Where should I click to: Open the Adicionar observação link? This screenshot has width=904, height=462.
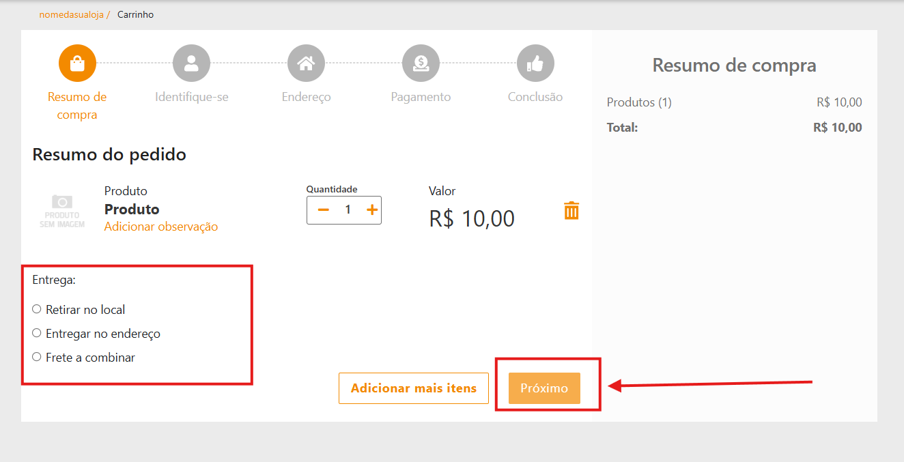pyautogui.click(x=161, y=227)
